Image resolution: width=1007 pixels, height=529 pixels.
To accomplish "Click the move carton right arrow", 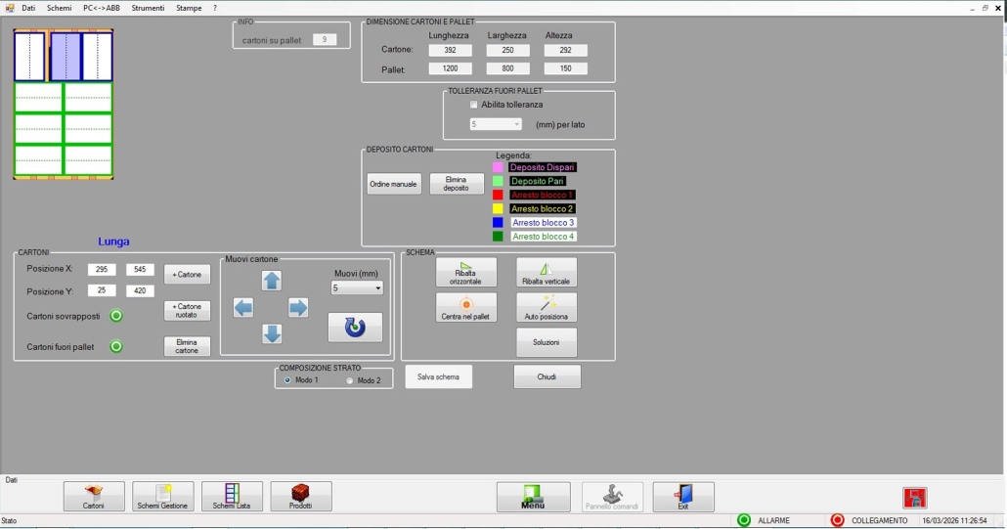I will 298,309.
